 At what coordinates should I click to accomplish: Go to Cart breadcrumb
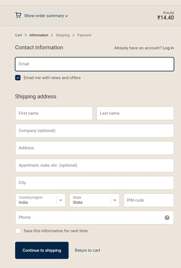(18, 35)
